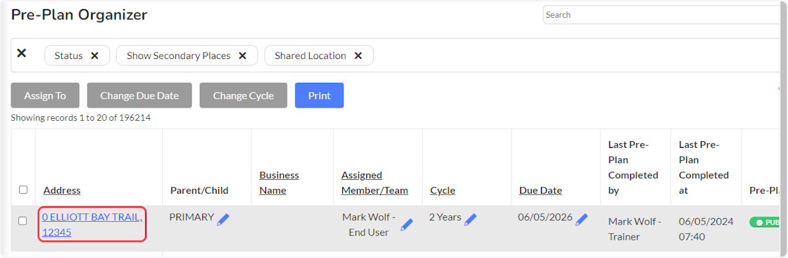Print the selected pre-plans

tap(319, 95)
